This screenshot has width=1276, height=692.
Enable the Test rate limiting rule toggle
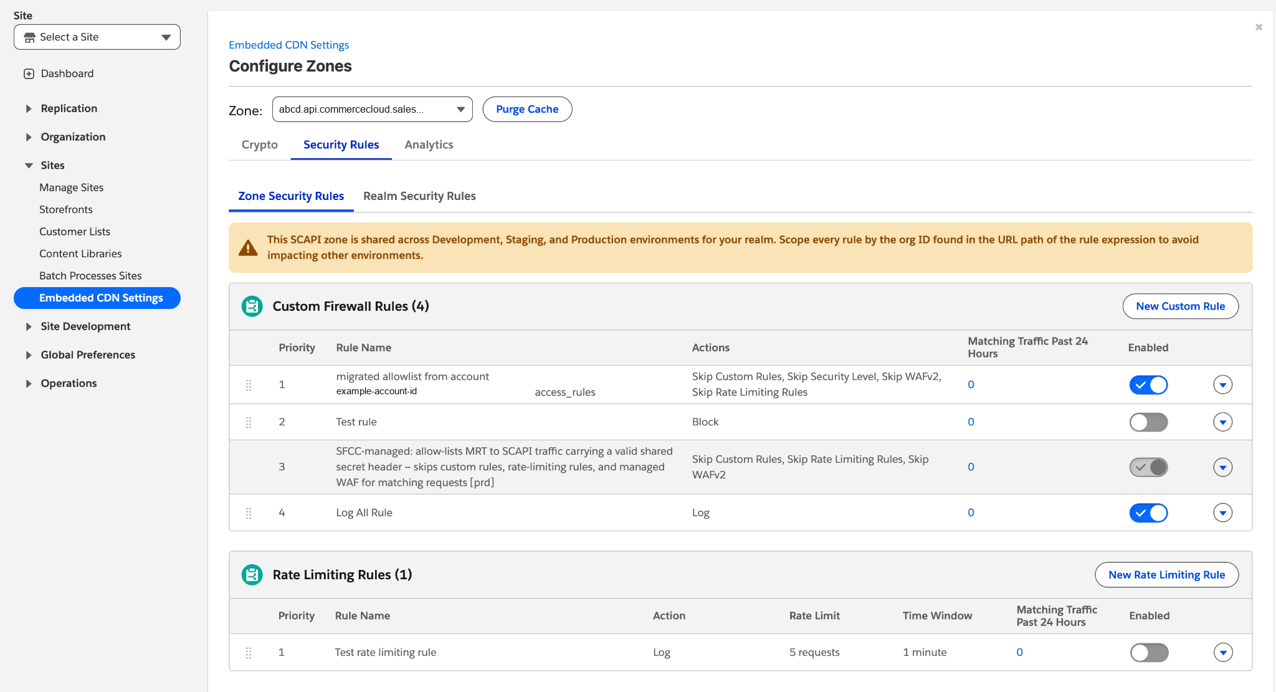1148,652
